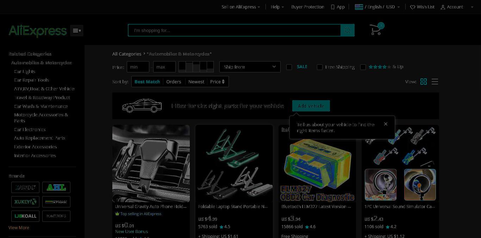Open the Ship from dropdown
481x238 pixels.
click(250, 67)
